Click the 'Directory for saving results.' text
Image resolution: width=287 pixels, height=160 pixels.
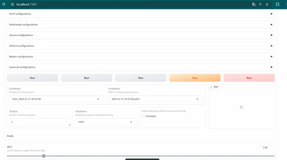pos(22,92)
